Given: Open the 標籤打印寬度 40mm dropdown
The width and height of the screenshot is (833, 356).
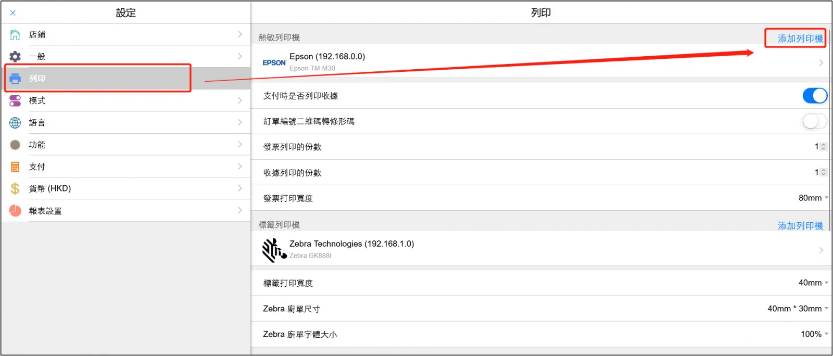Looking at the screenshot, I should click(x=813, y=283).
